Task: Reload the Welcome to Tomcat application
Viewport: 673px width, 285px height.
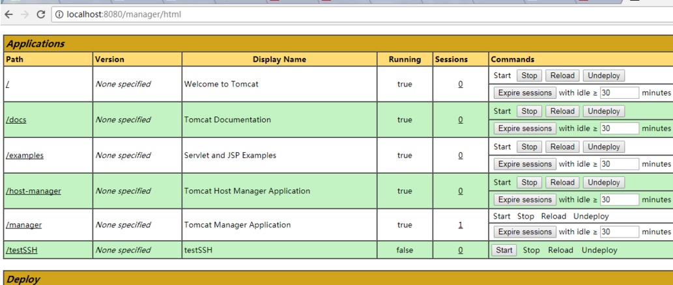Action: click(562, 75)
